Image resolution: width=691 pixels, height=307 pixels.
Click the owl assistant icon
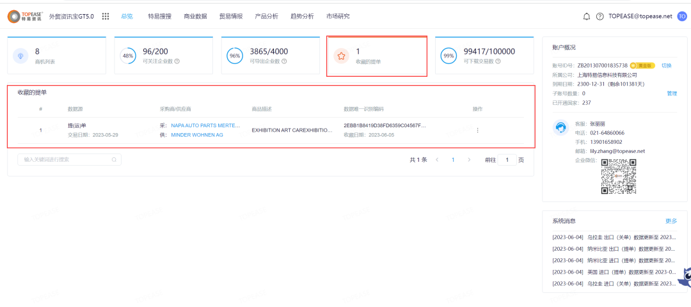click(686, 279)
